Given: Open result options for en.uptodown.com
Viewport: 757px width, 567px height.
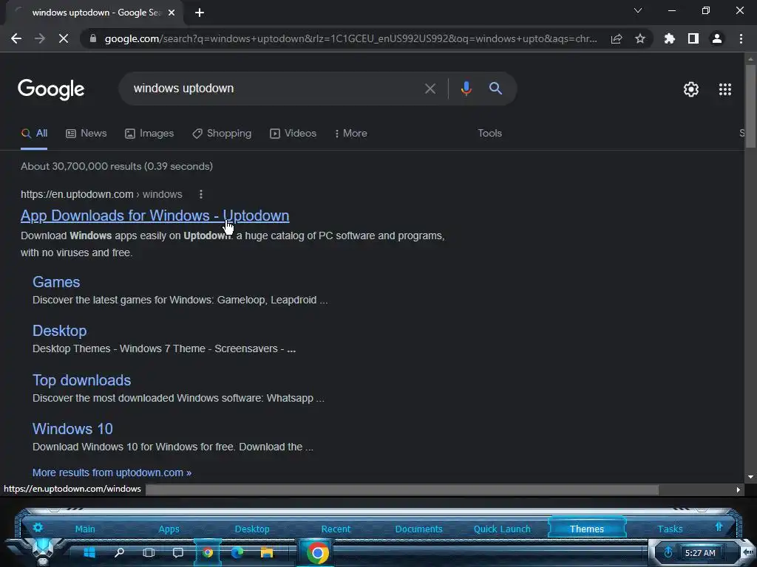Looking at the screenshot, I should pos(201,194).
